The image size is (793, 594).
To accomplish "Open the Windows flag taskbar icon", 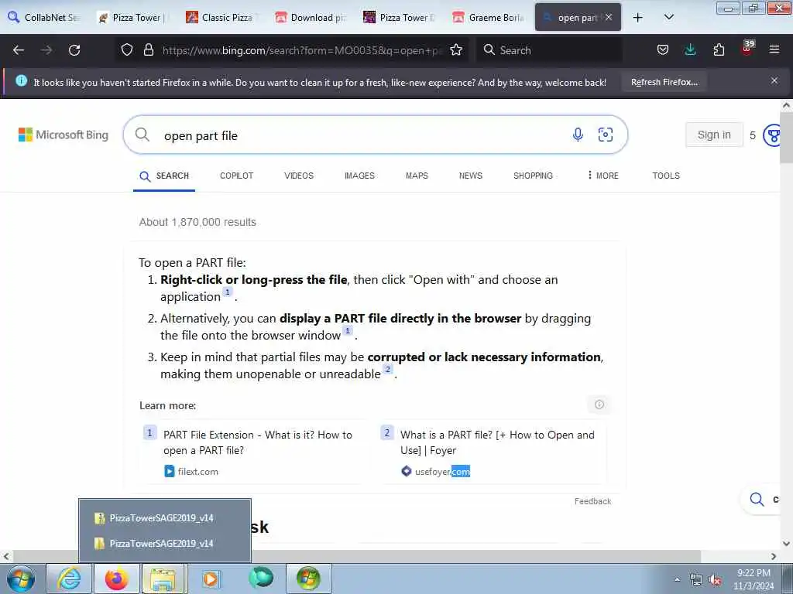I will (x=308, y=579).
